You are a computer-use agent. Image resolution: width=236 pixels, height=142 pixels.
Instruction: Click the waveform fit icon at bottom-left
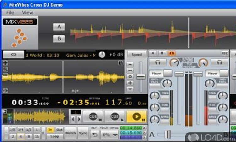click(5, 90)
